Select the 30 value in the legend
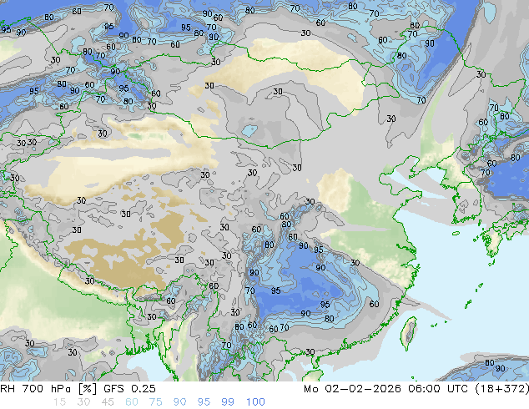529x409 pixels. coord(83,402)
